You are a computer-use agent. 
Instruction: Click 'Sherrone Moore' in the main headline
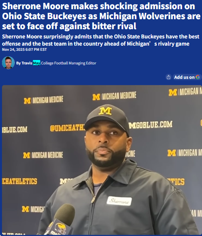tap(36, 6)
